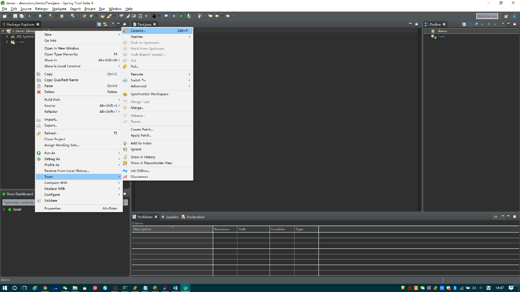Image resolution: width=520 pixels, height=292 pixels.
Task: Toggle Sort alphabetically in Outline view
Action: click(x=469, y=25)
